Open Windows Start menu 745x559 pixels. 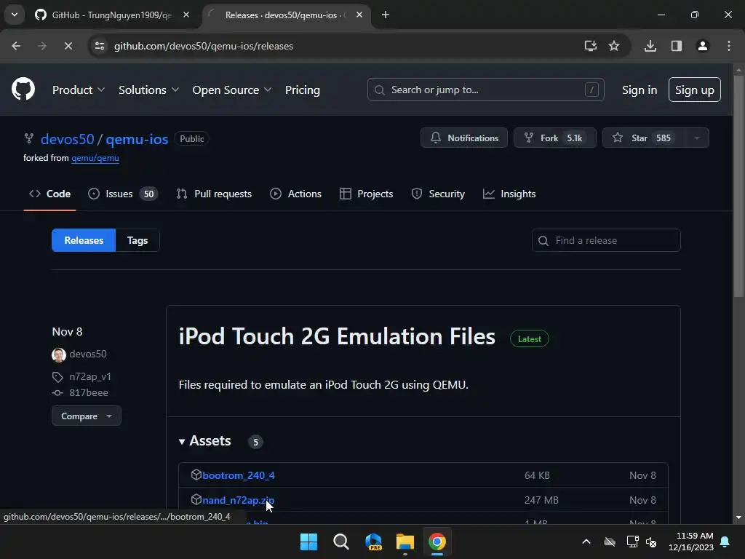click(308, 542)
